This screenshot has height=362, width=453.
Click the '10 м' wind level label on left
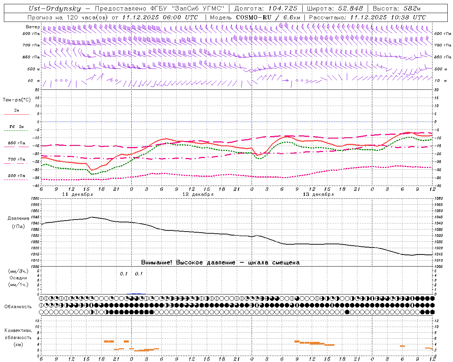coord(34,81)
